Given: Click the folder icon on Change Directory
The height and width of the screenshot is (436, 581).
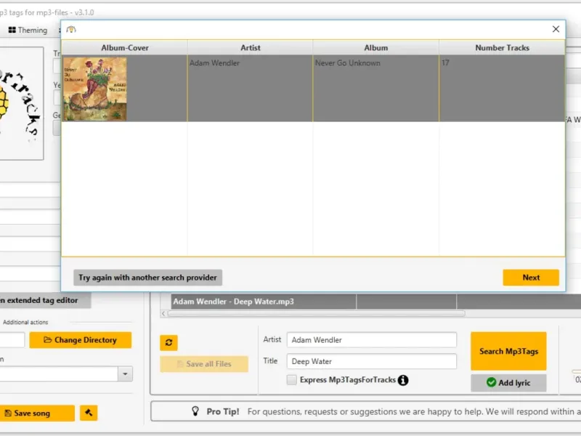Looking at the screenshot, I should (47, 340).
